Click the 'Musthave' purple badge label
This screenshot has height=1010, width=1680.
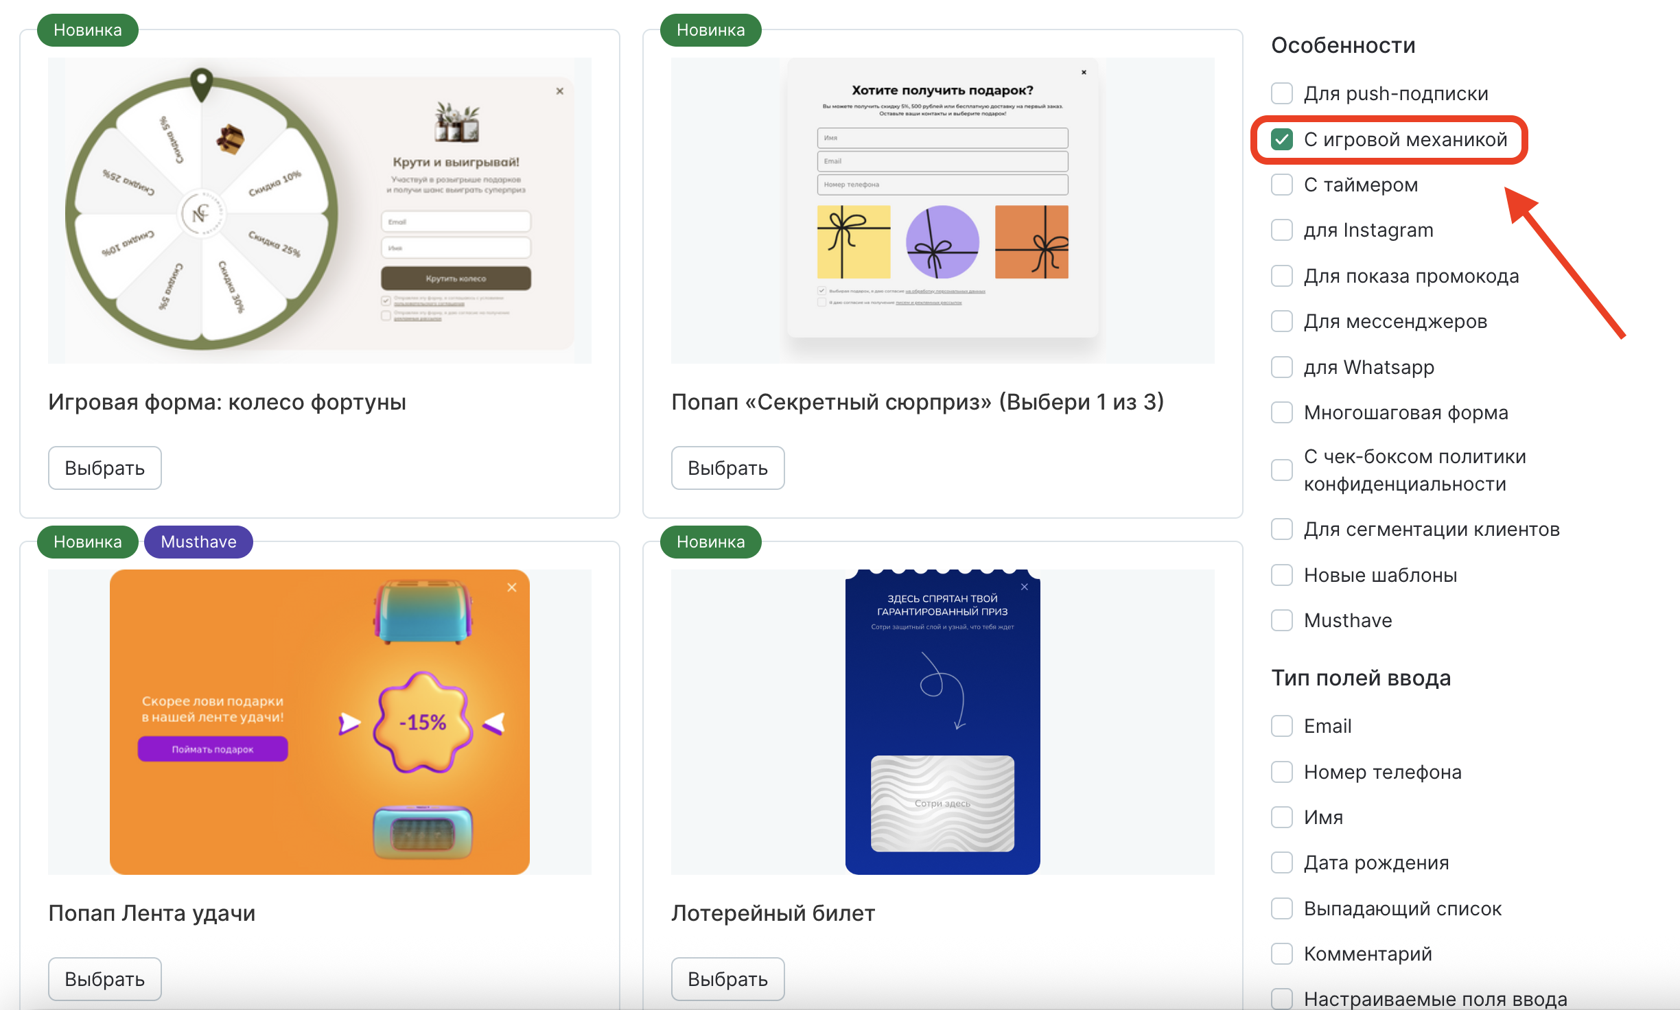click(x=198, y=542)
